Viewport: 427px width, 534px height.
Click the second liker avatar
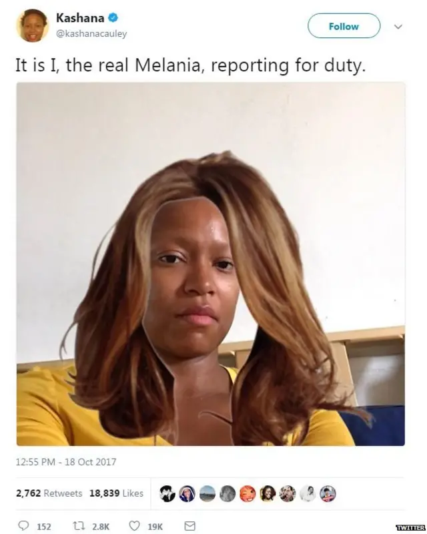point(187,493)
